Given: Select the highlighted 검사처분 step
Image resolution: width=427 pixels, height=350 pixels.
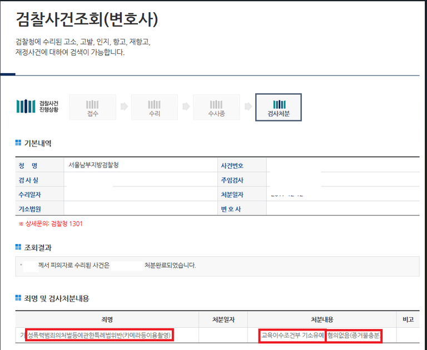Looking at the screenshot, I should pos(279,107).
